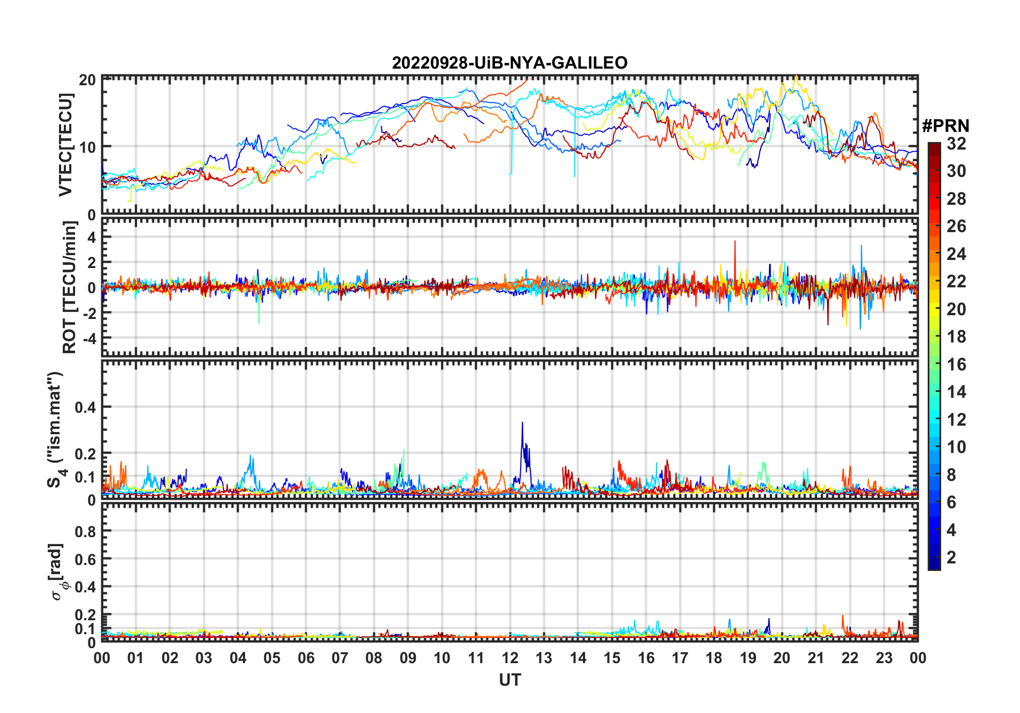Click the plot title 20220928-UiB-NYA-GALILEO
1020x713 pixels.
point(509,63)
